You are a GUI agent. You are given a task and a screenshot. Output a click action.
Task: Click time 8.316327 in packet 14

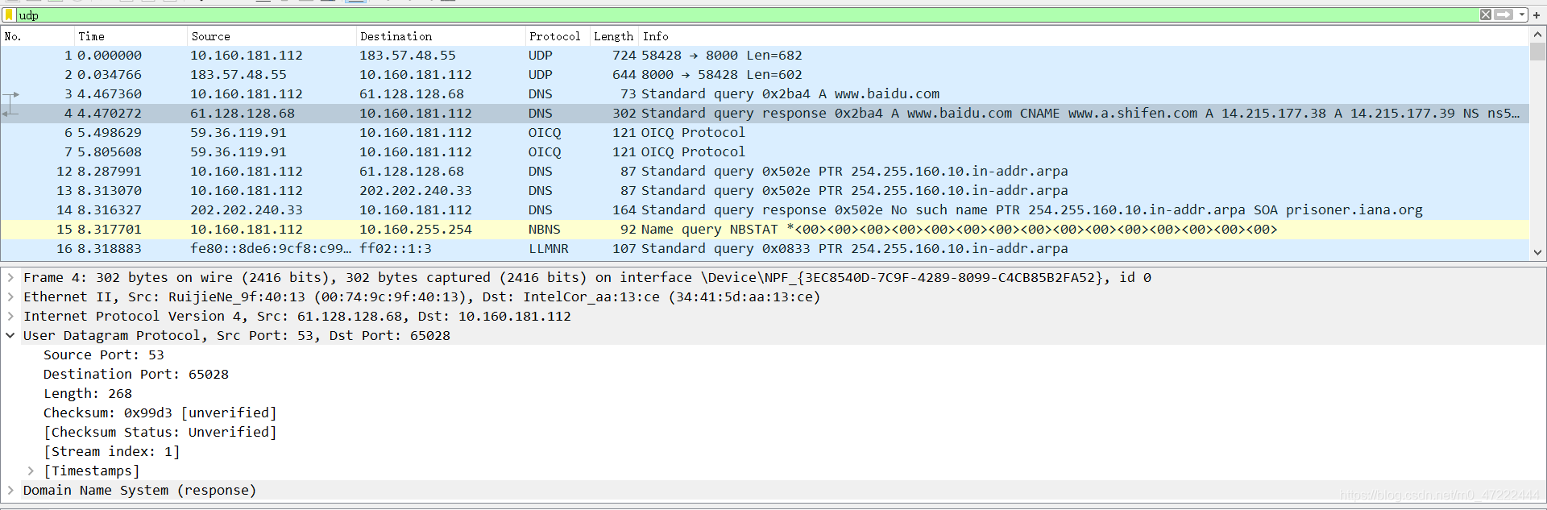[x=110, y=210]
